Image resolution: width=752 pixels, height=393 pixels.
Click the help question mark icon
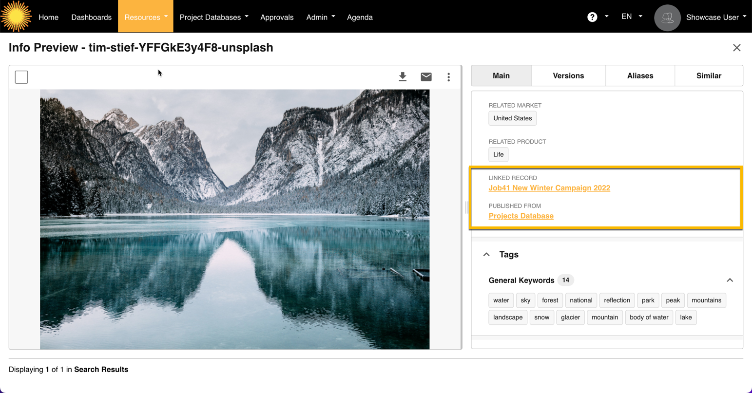[592, 17]
